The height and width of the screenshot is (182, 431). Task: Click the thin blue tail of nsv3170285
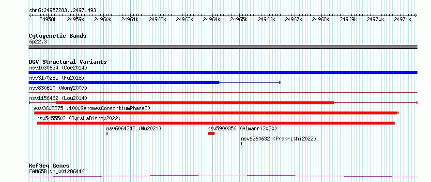coord(249,83)
